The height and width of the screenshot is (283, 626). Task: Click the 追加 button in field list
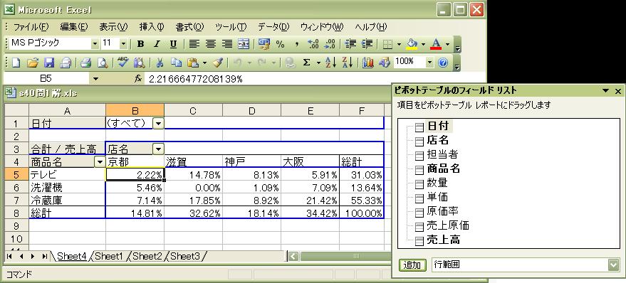point(412,265)
